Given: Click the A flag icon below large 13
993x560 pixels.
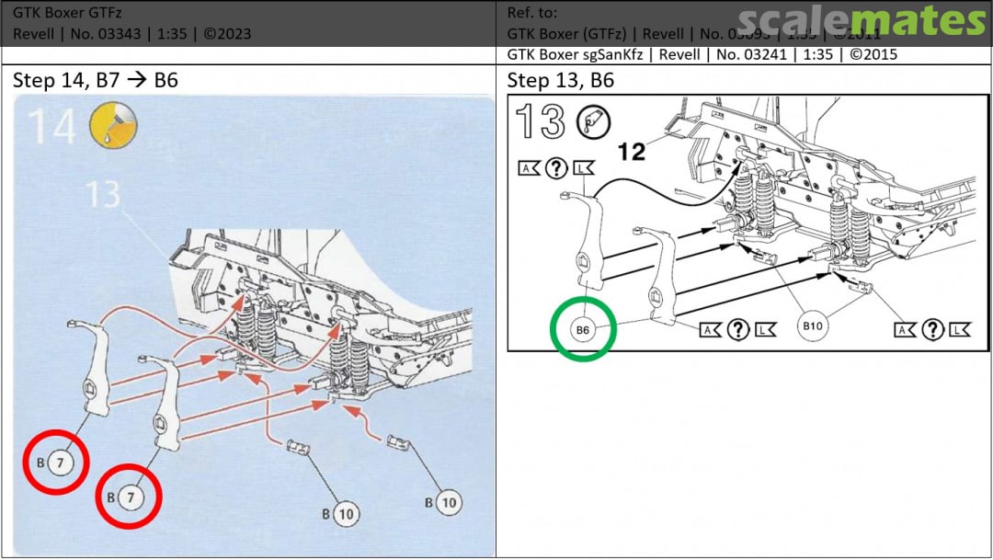Looking at the screenshot, I should [x=529, y=167].
